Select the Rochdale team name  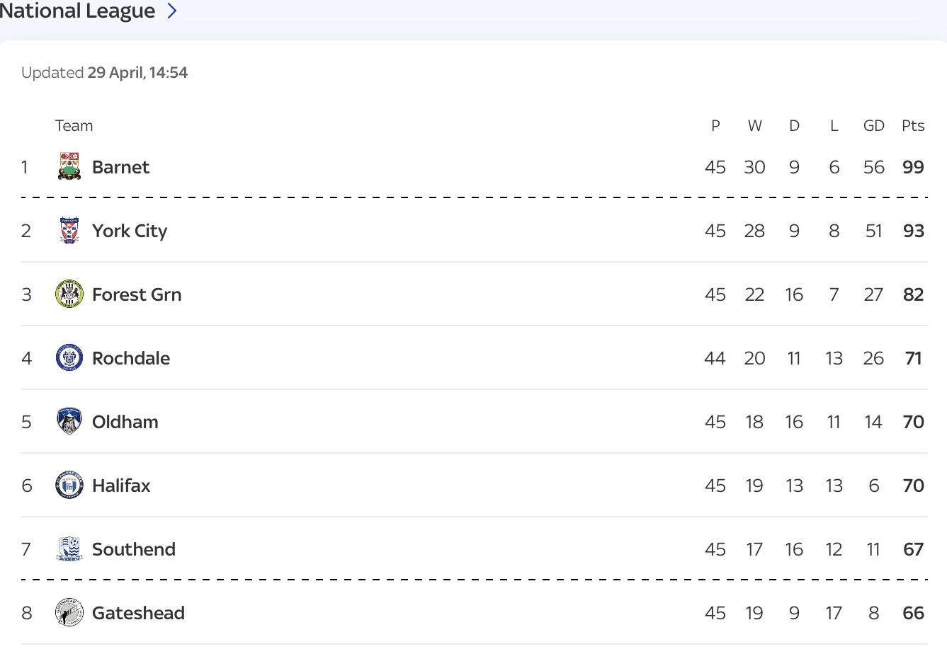131,358
